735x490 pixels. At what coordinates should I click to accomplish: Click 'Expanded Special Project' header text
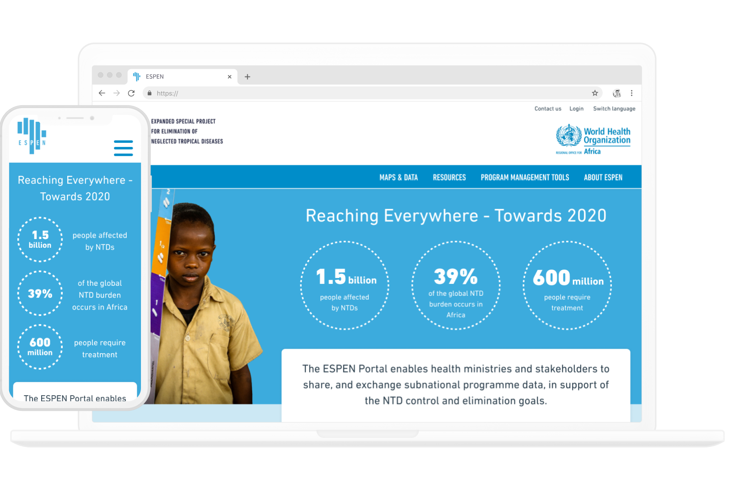187,131
